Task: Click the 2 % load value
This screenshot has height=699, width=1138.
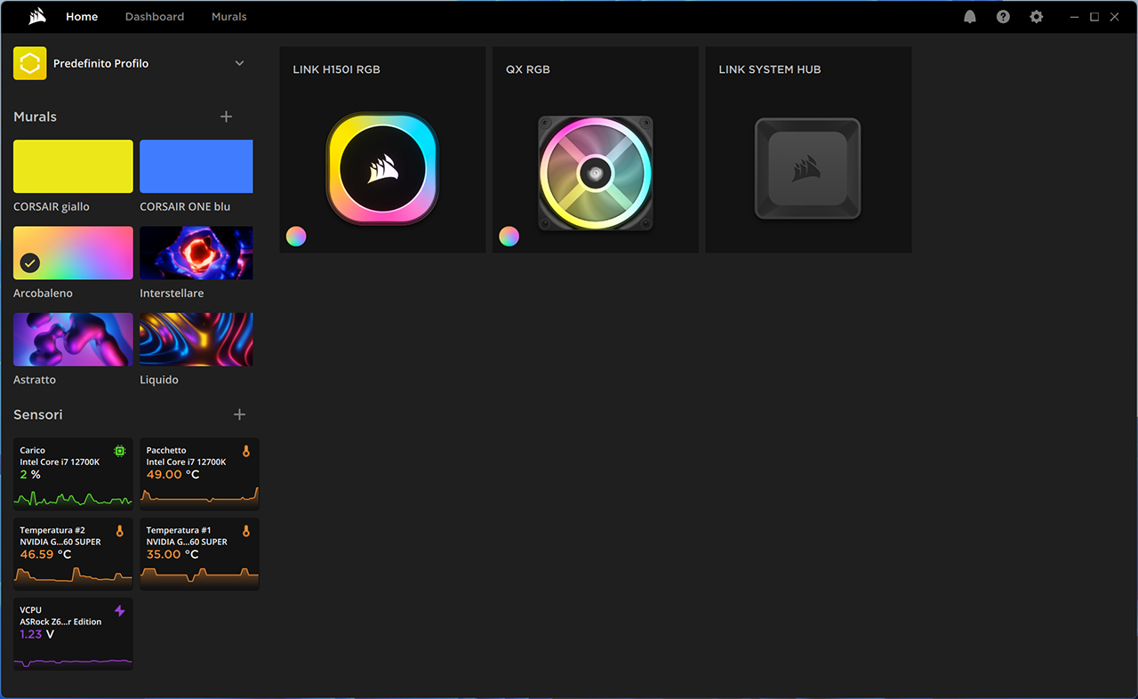Action: pos(30,475)
